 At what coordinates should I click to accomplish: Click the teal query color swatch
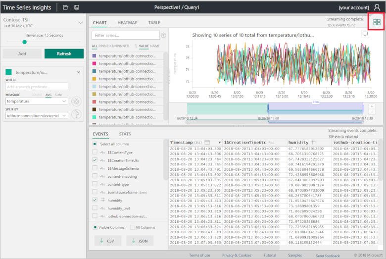pyautogui.click(x=8, y=72)
